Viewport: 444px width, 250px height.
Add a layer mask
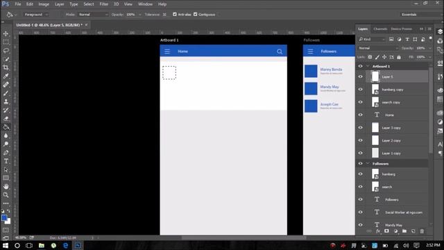point(386,231)
